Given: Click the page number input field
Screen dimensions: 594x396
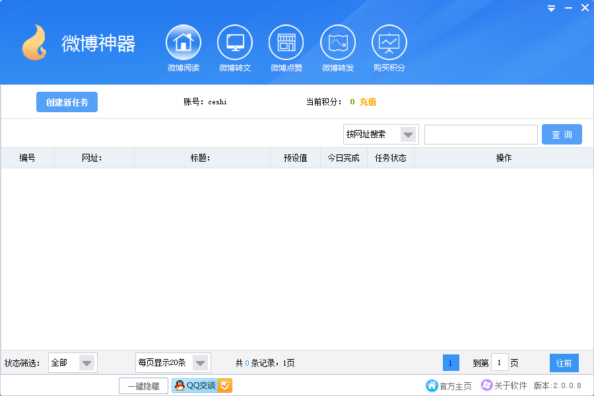Looking at the screenshot, I should 500,362.
